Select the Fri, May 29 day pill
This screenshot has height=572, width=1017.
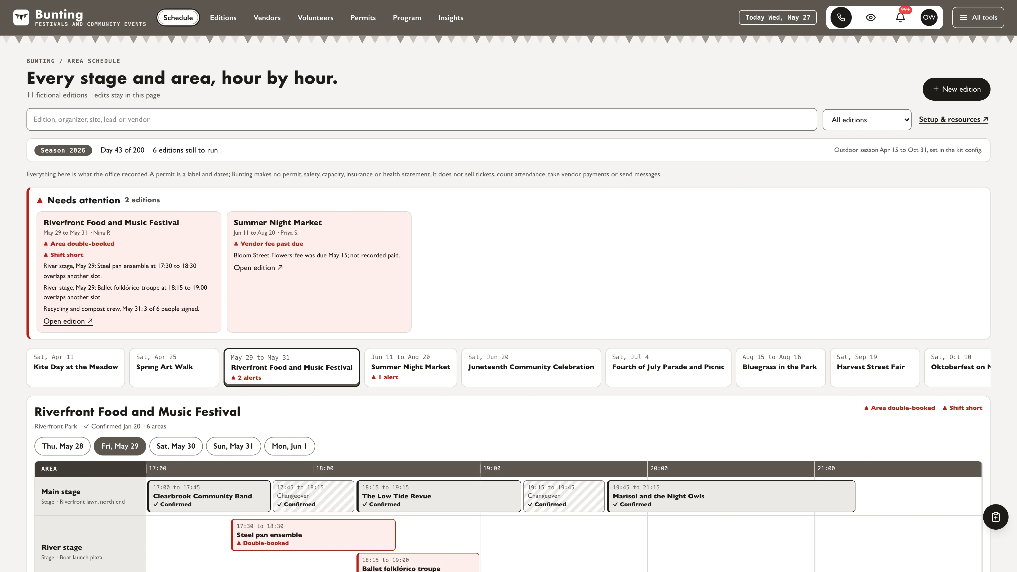point(120,446)
